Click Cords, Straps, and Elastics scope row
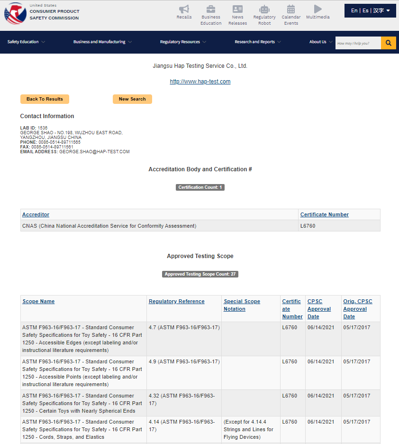This screenshot has width=399, height=444. point(82,429)
